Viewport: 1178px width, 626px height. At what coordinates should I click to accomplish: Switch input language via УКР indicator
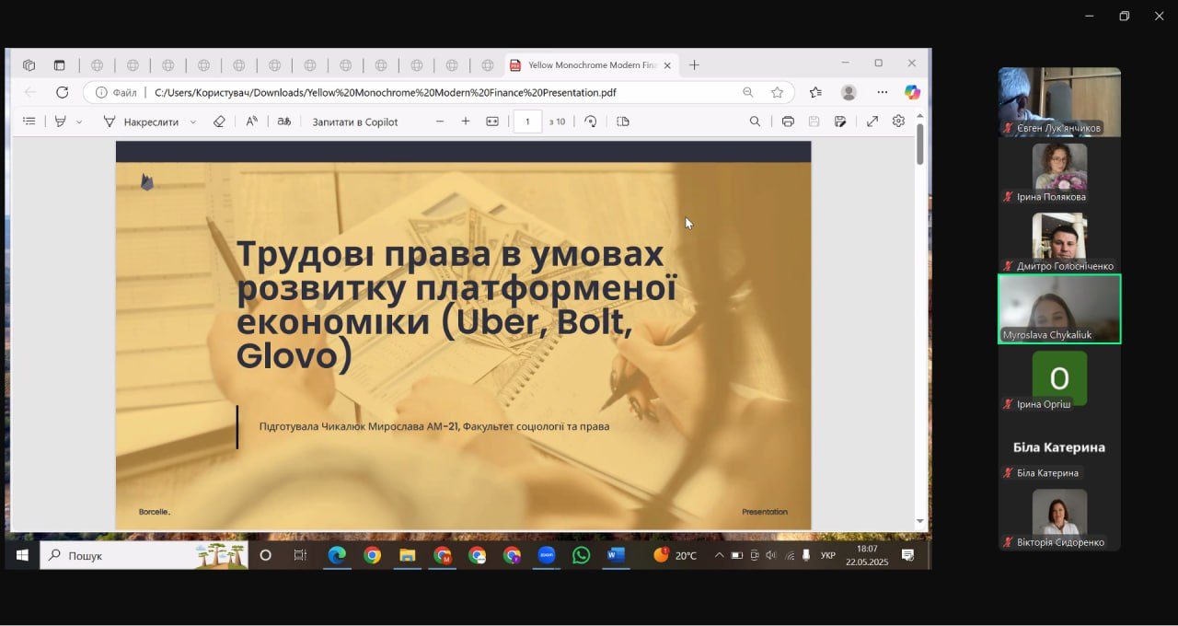click(x=828, y=555)
